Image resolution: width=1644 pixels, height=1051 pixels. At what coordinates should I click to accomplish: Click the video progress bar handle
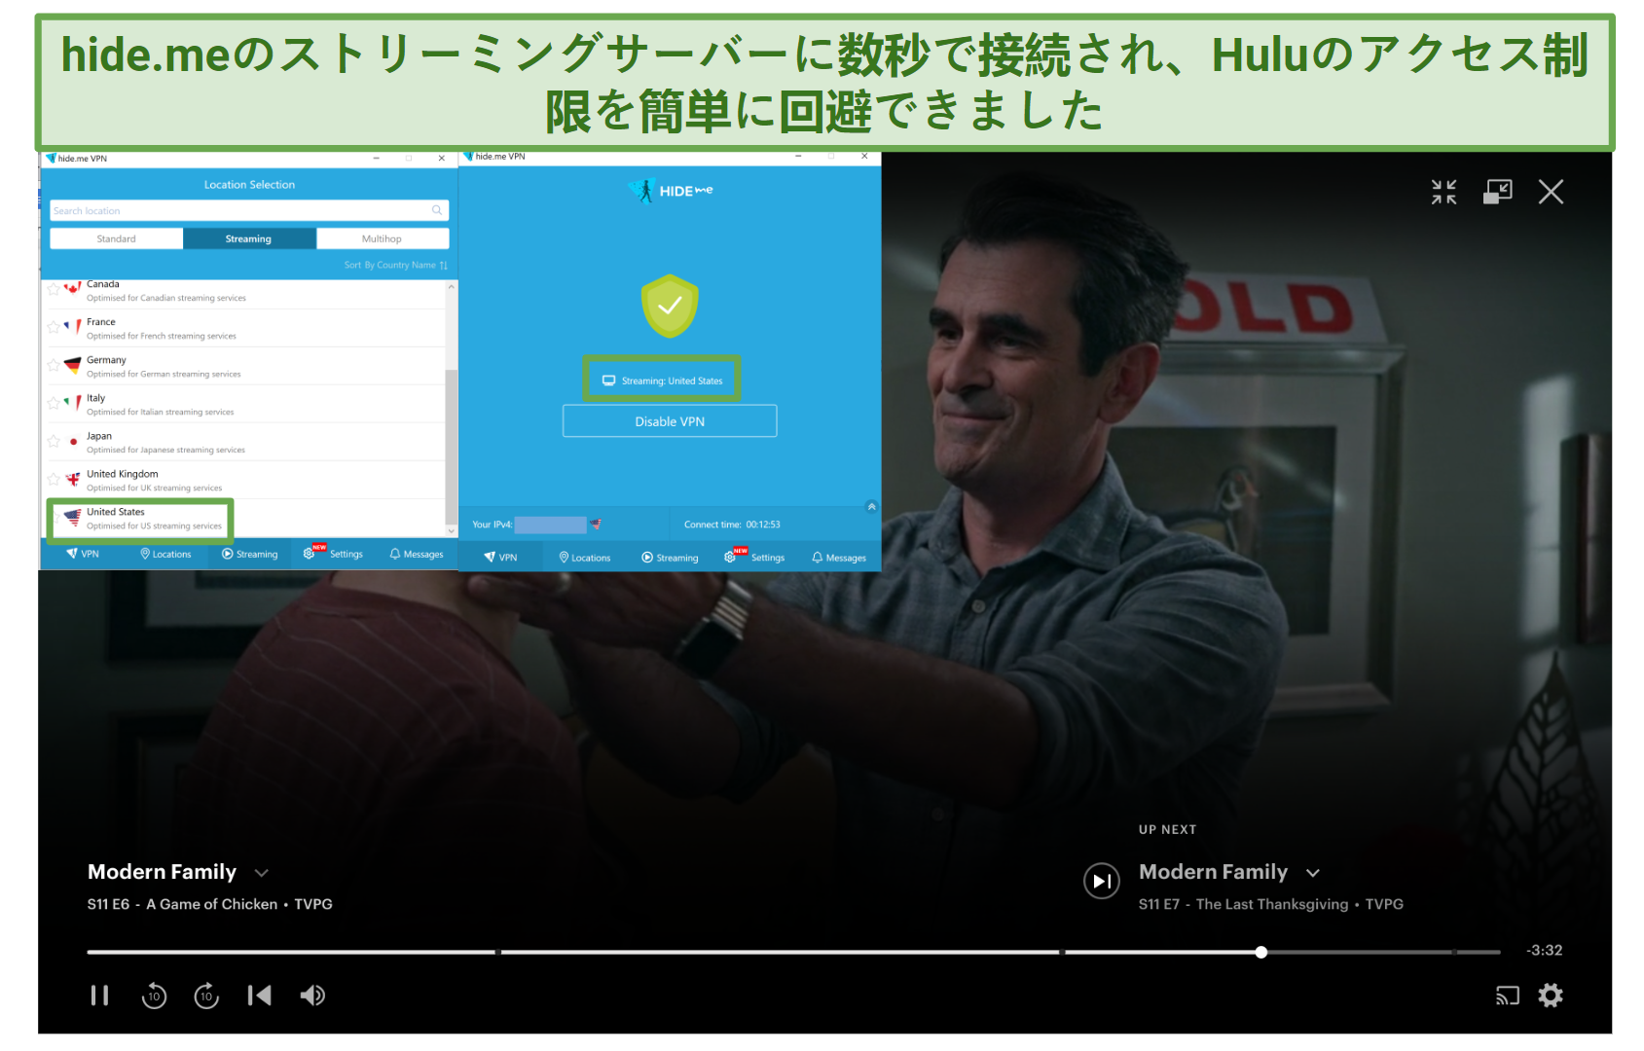pos(1261,952)
